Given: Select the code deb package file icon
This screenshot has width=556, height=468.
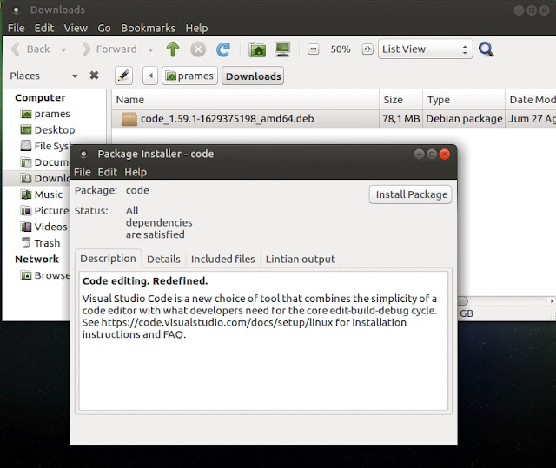Looking at the screenshot, I should (x=129, y=119).
